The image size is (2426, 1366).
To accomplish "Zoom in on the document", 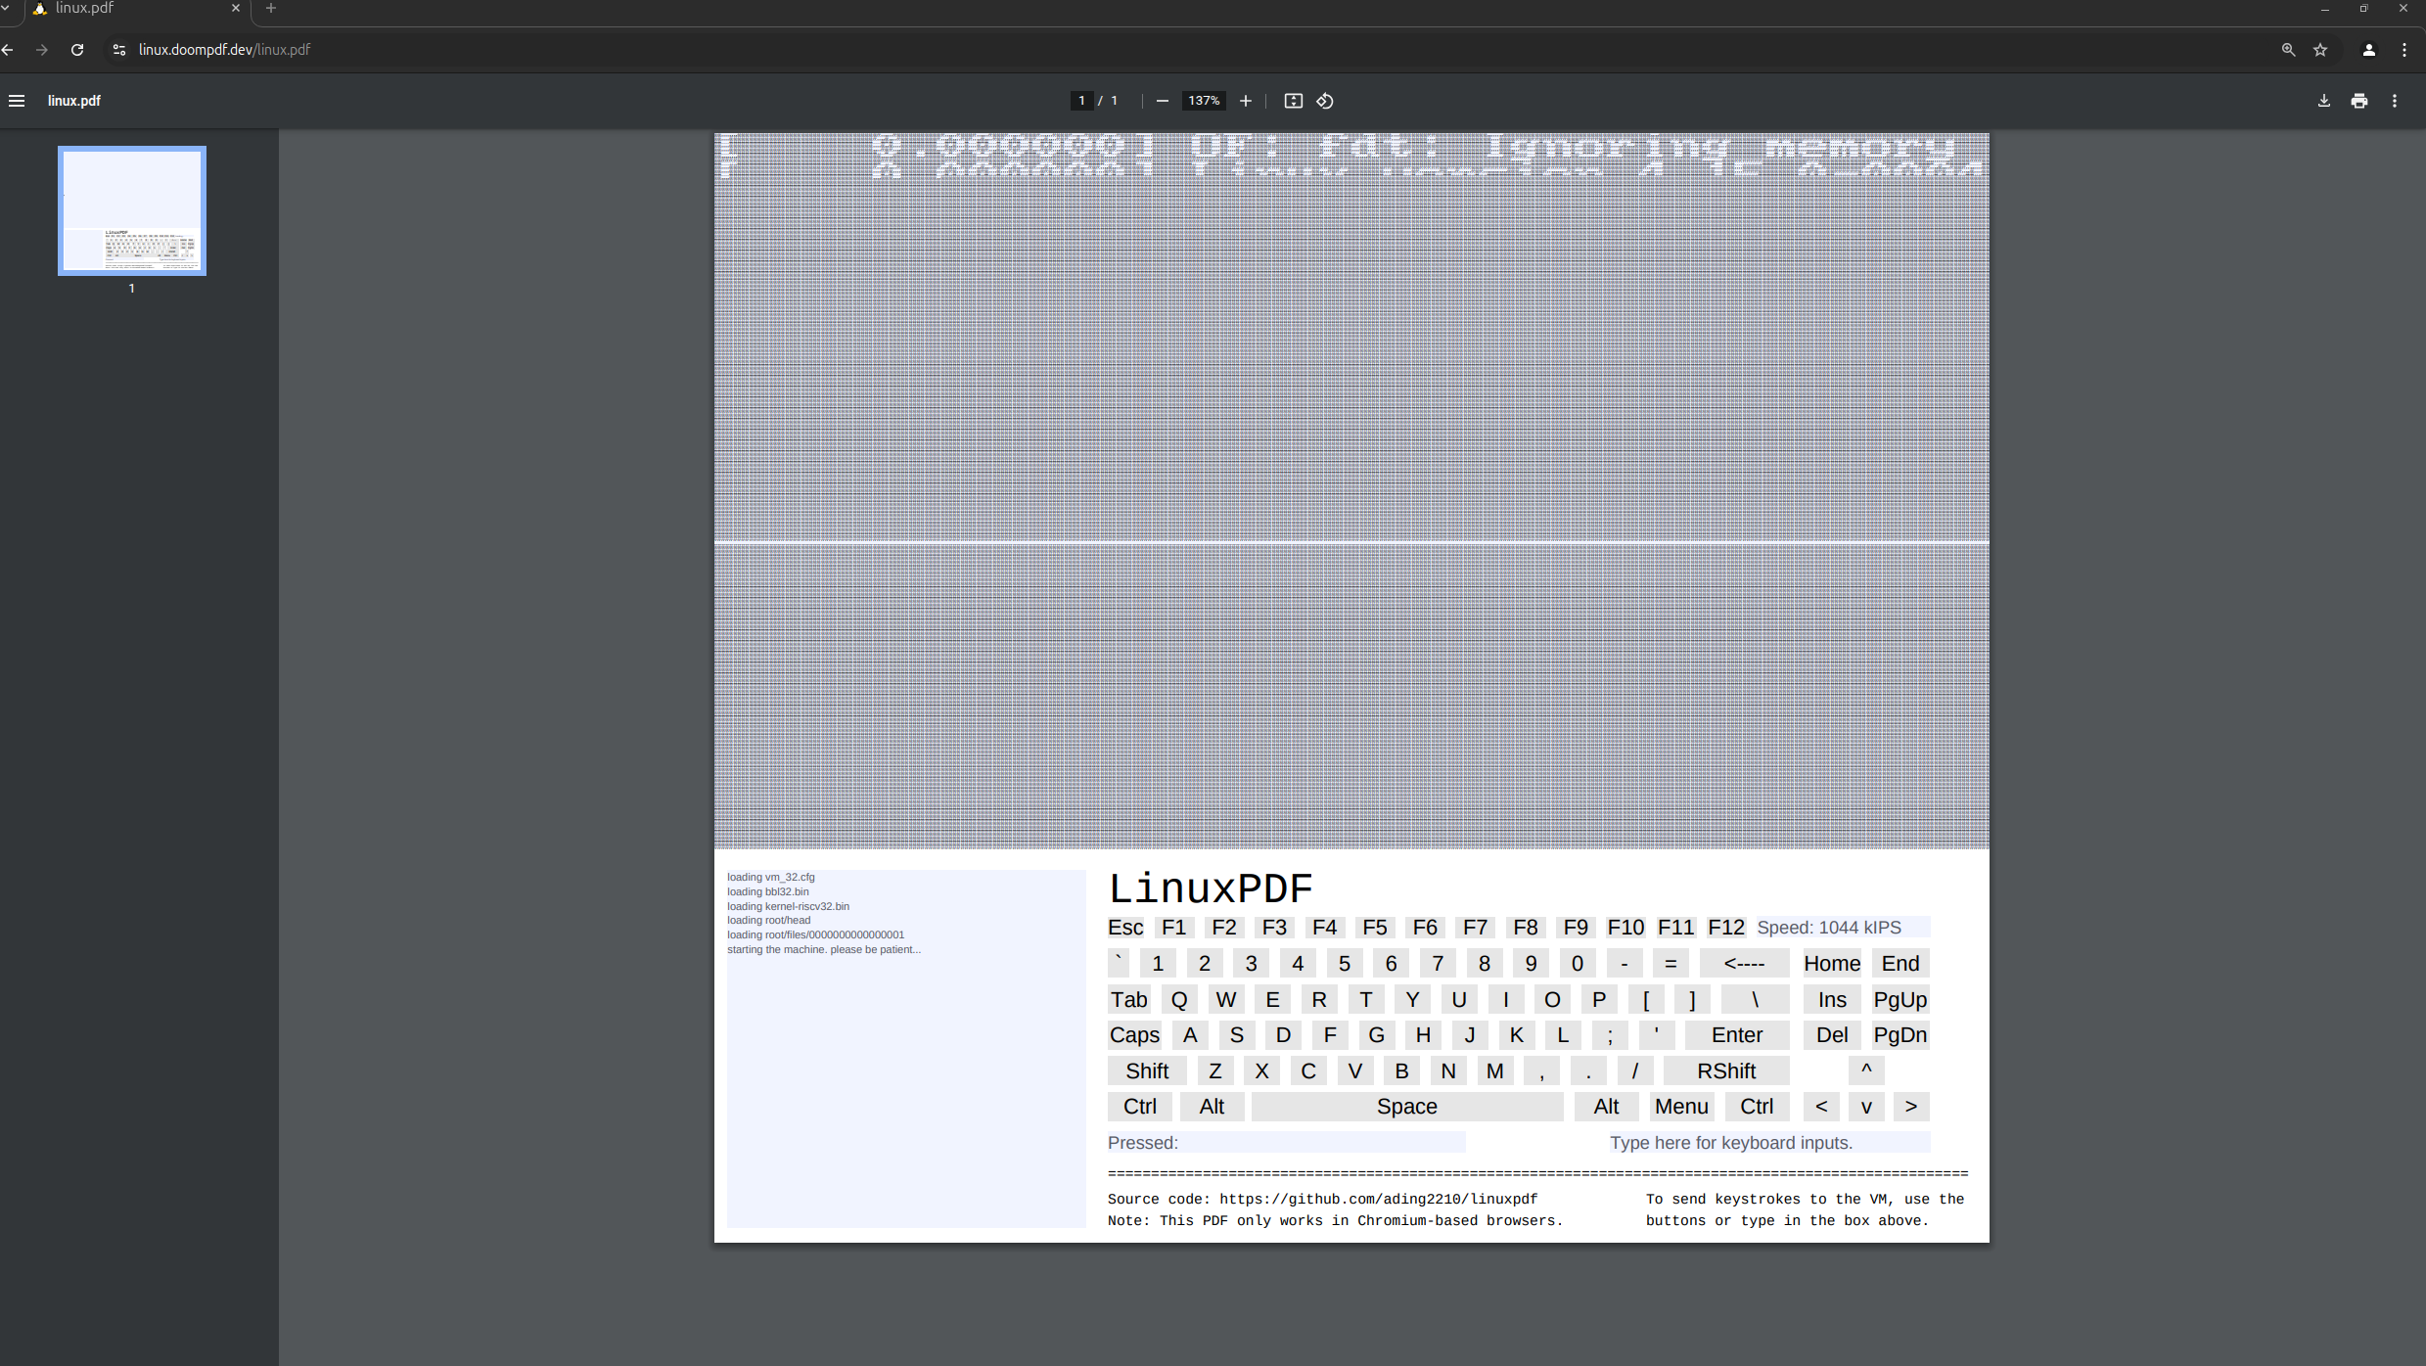I will (x=1245, y=100).
